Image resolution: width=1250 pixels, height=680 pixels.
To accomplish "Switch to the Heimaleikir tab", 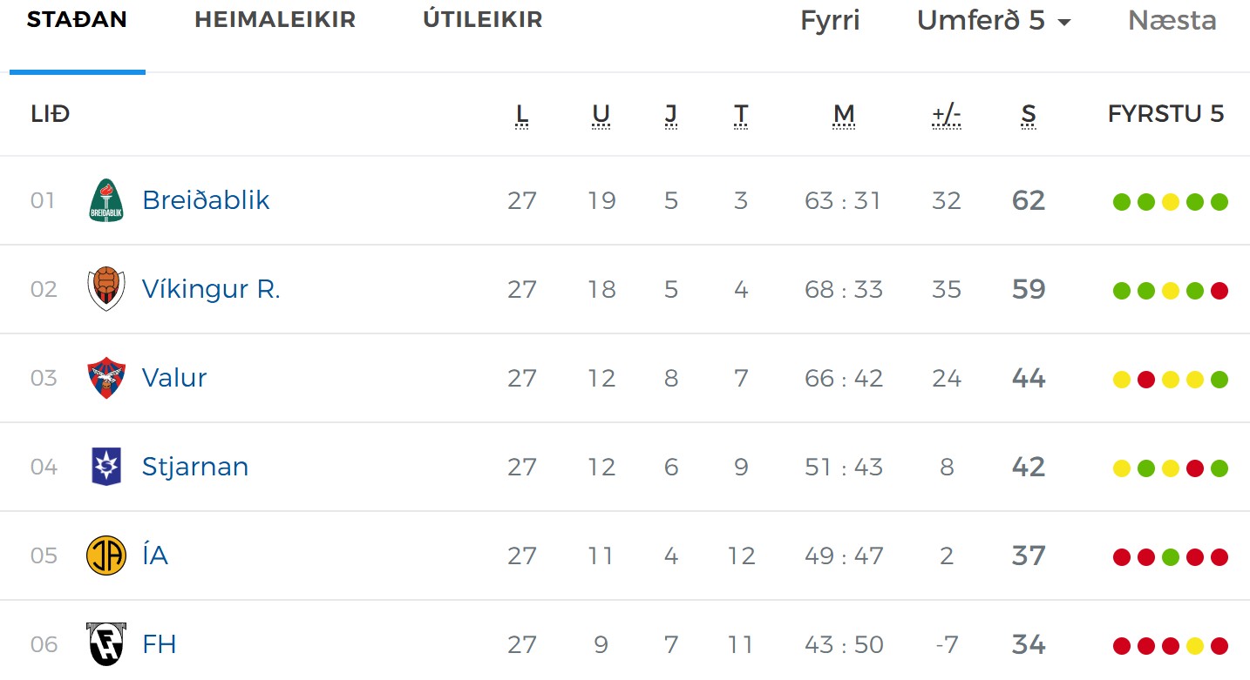I will pyautogui.click(x=275, y=20).
